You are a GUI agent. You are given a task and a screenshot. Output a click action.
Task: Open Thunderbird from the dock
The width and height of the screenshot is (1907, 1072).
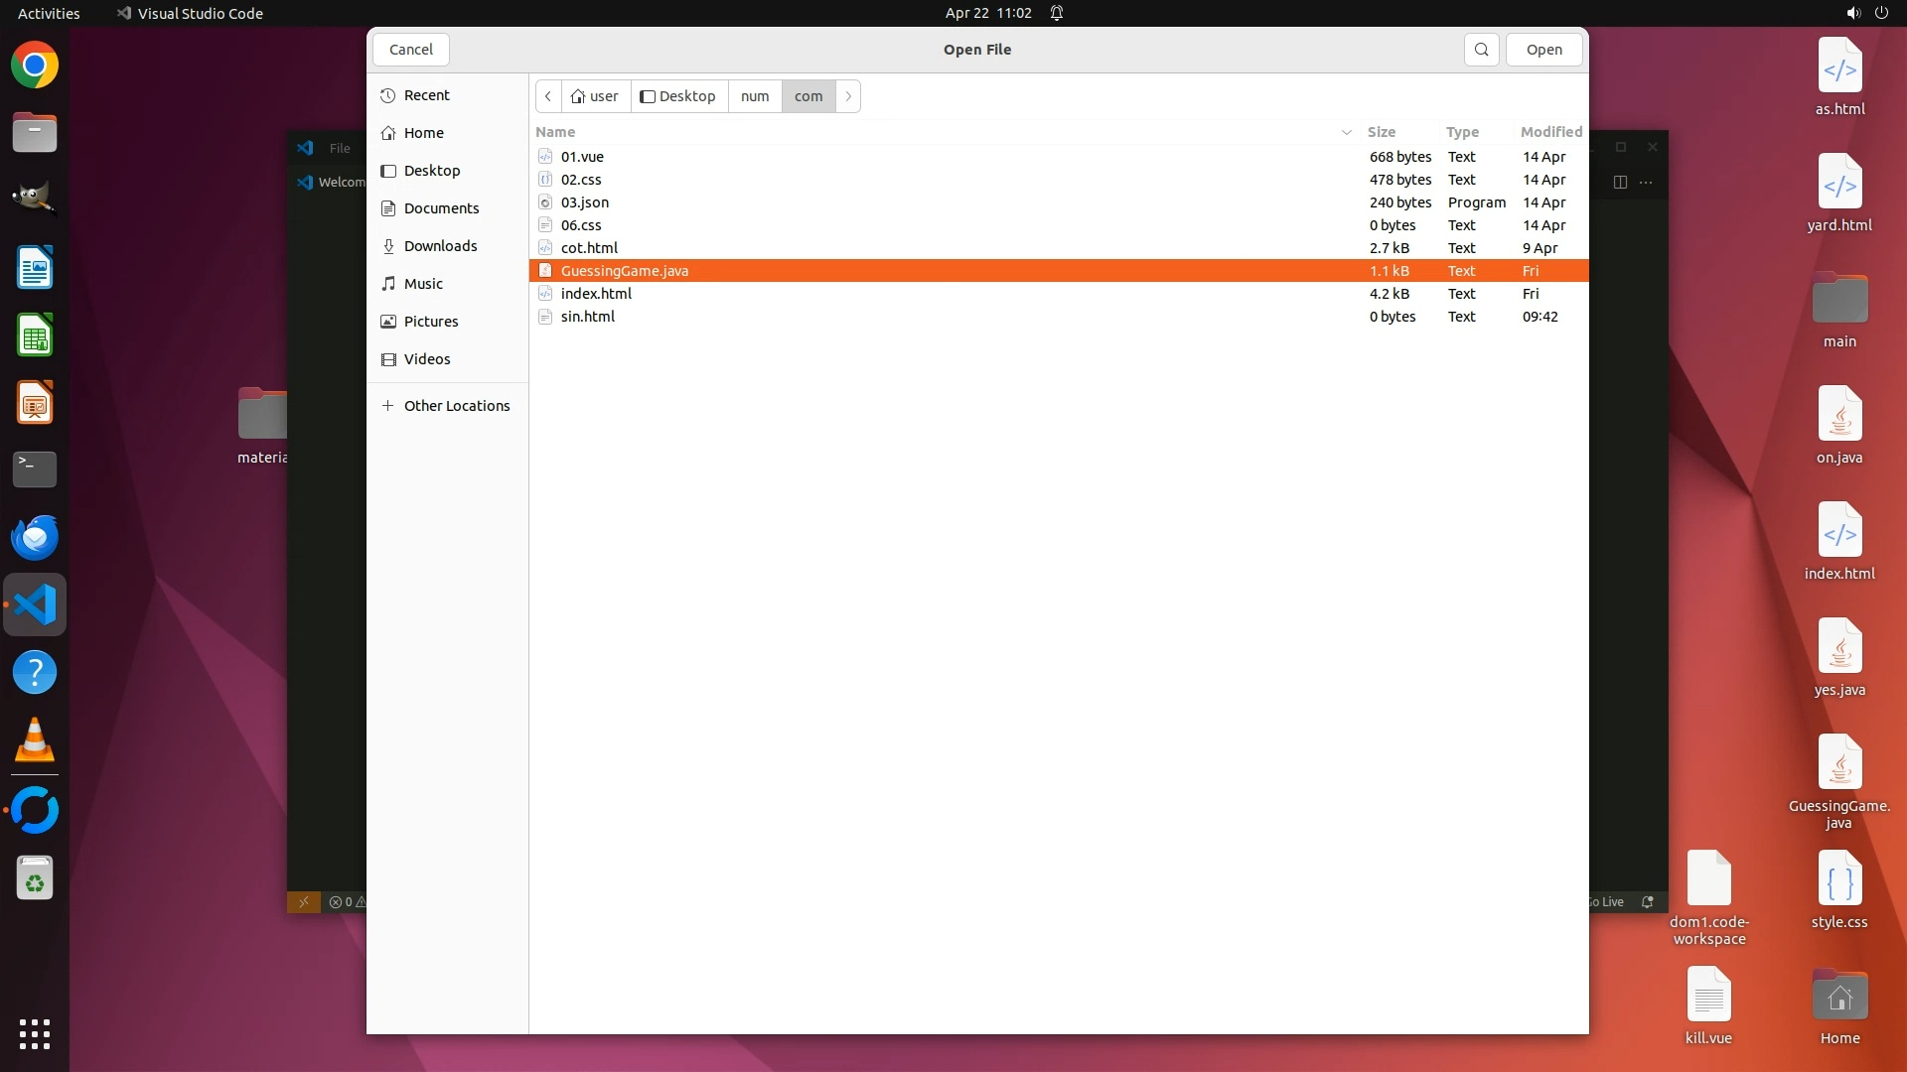(x=35, y=537)
